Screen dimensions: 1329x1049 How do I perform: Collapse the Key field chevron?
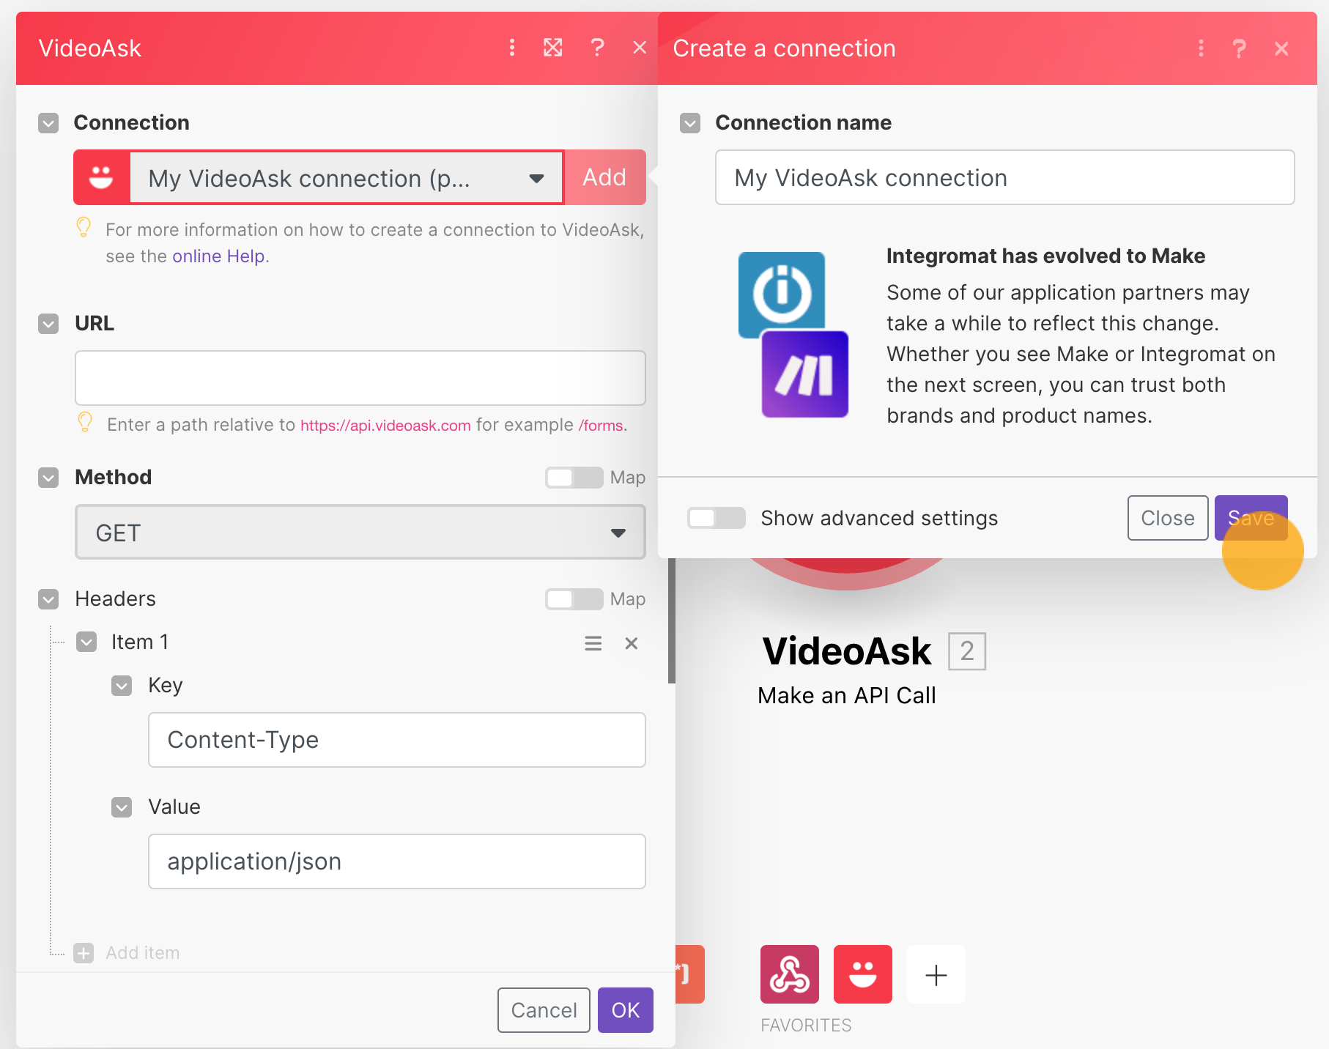pos(122,686)
